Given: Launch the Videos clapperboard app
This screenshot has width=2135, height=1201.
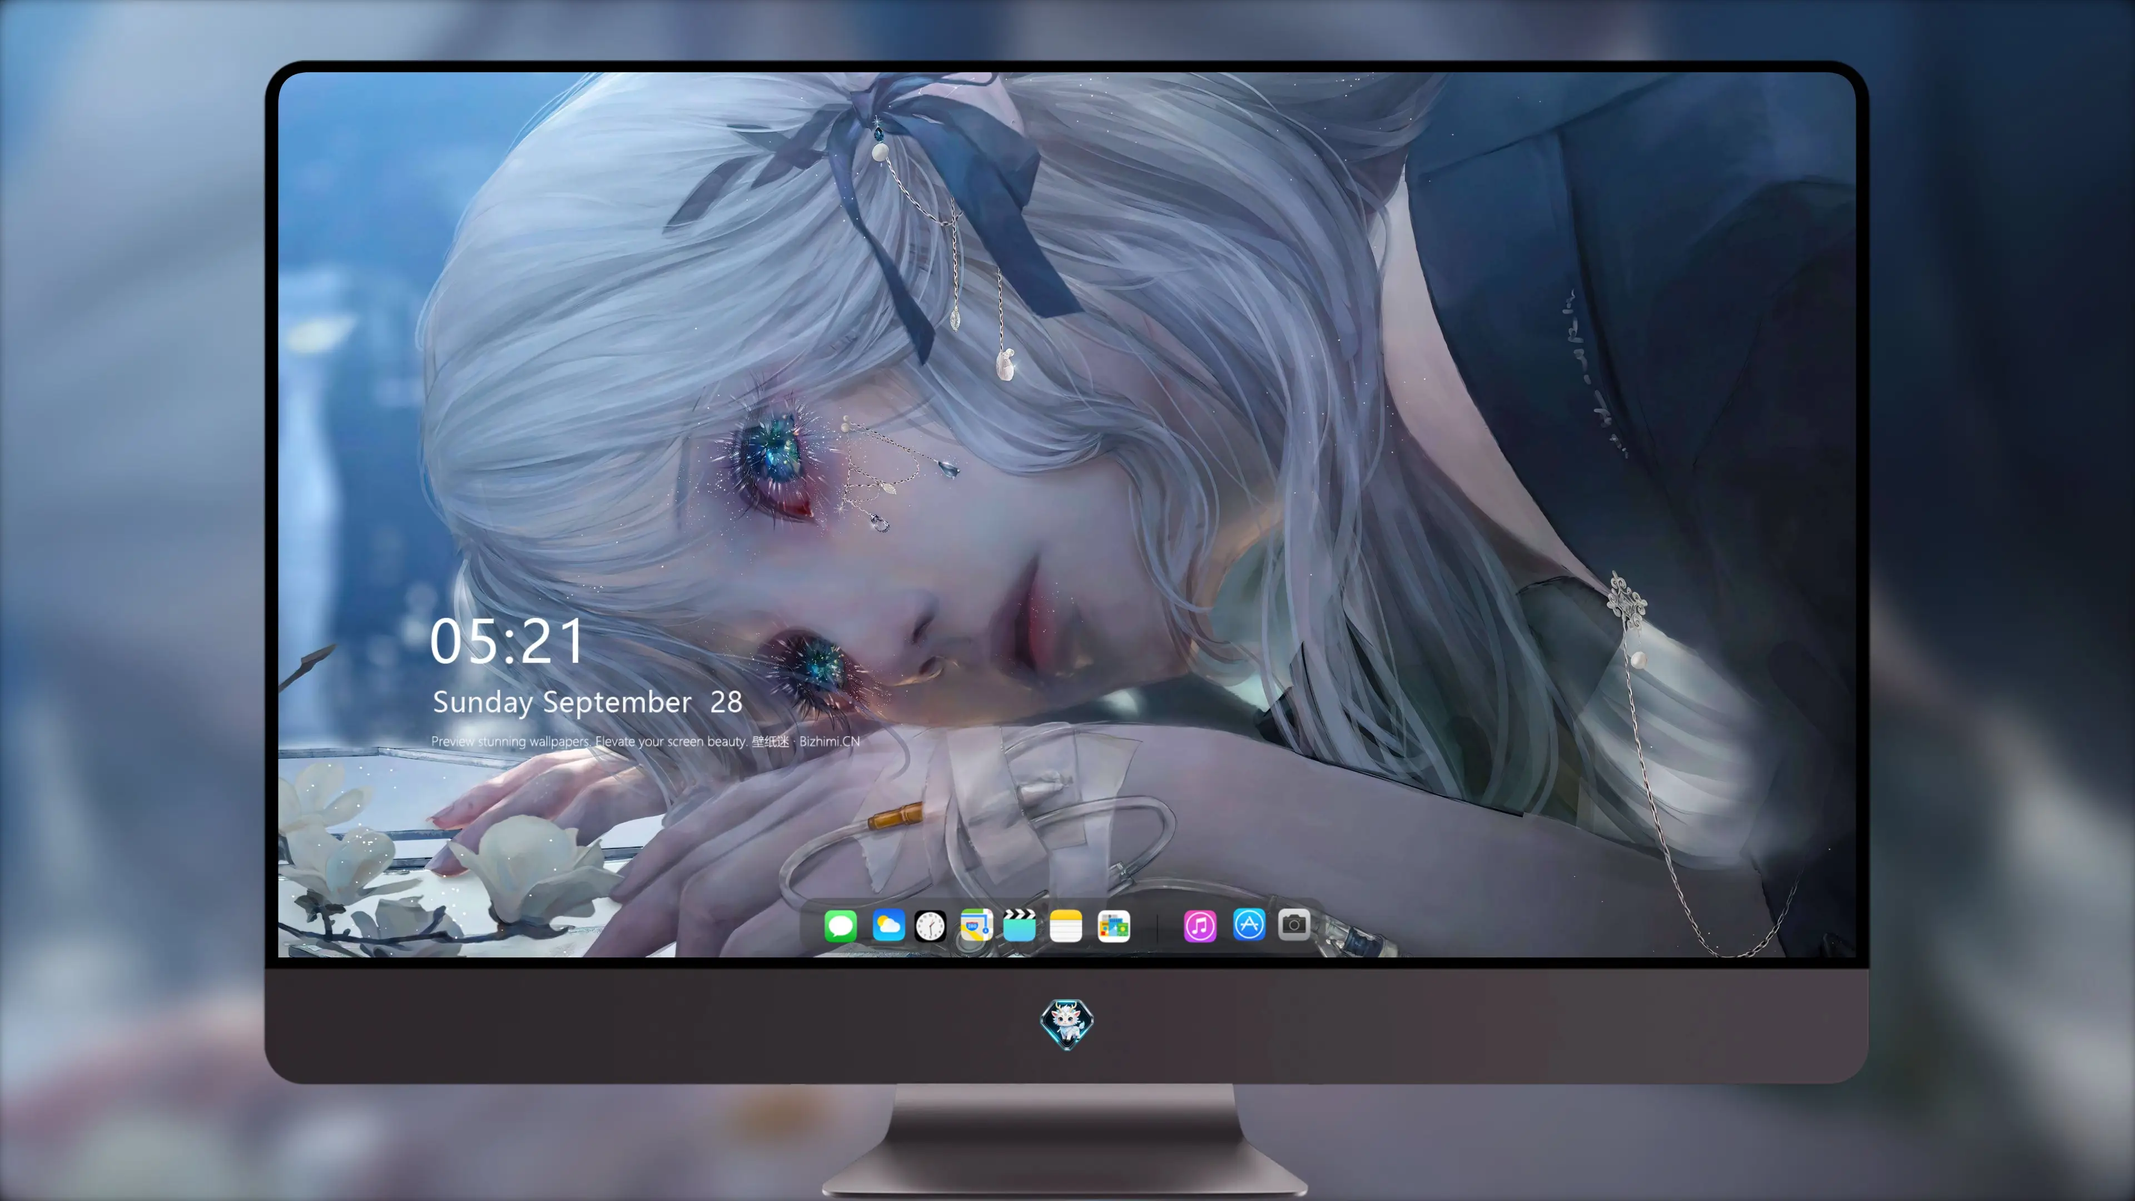Looking at the screenshot, I should [x=1020, y=926].
